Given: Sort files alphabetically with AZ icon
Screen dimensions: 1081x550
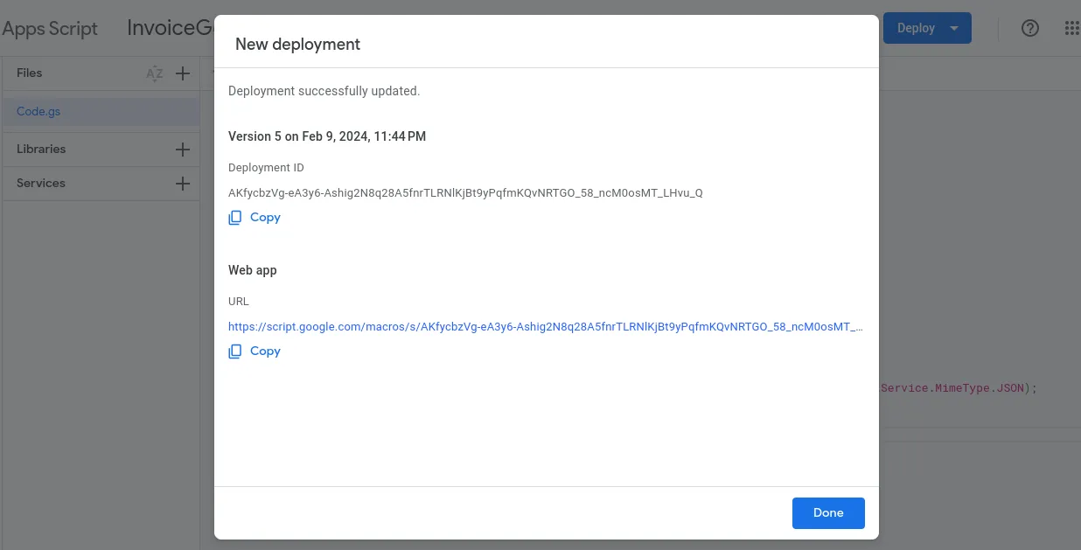Looking at the screenshot, I should tap(155, 73).
